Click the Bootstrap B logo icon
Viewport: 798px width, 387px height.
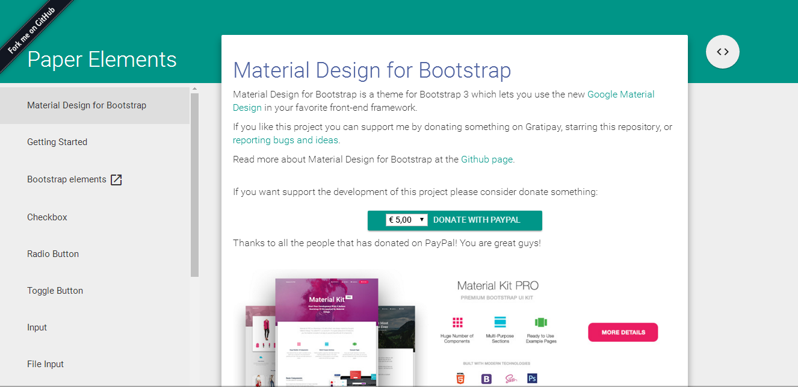coord(486,379)
